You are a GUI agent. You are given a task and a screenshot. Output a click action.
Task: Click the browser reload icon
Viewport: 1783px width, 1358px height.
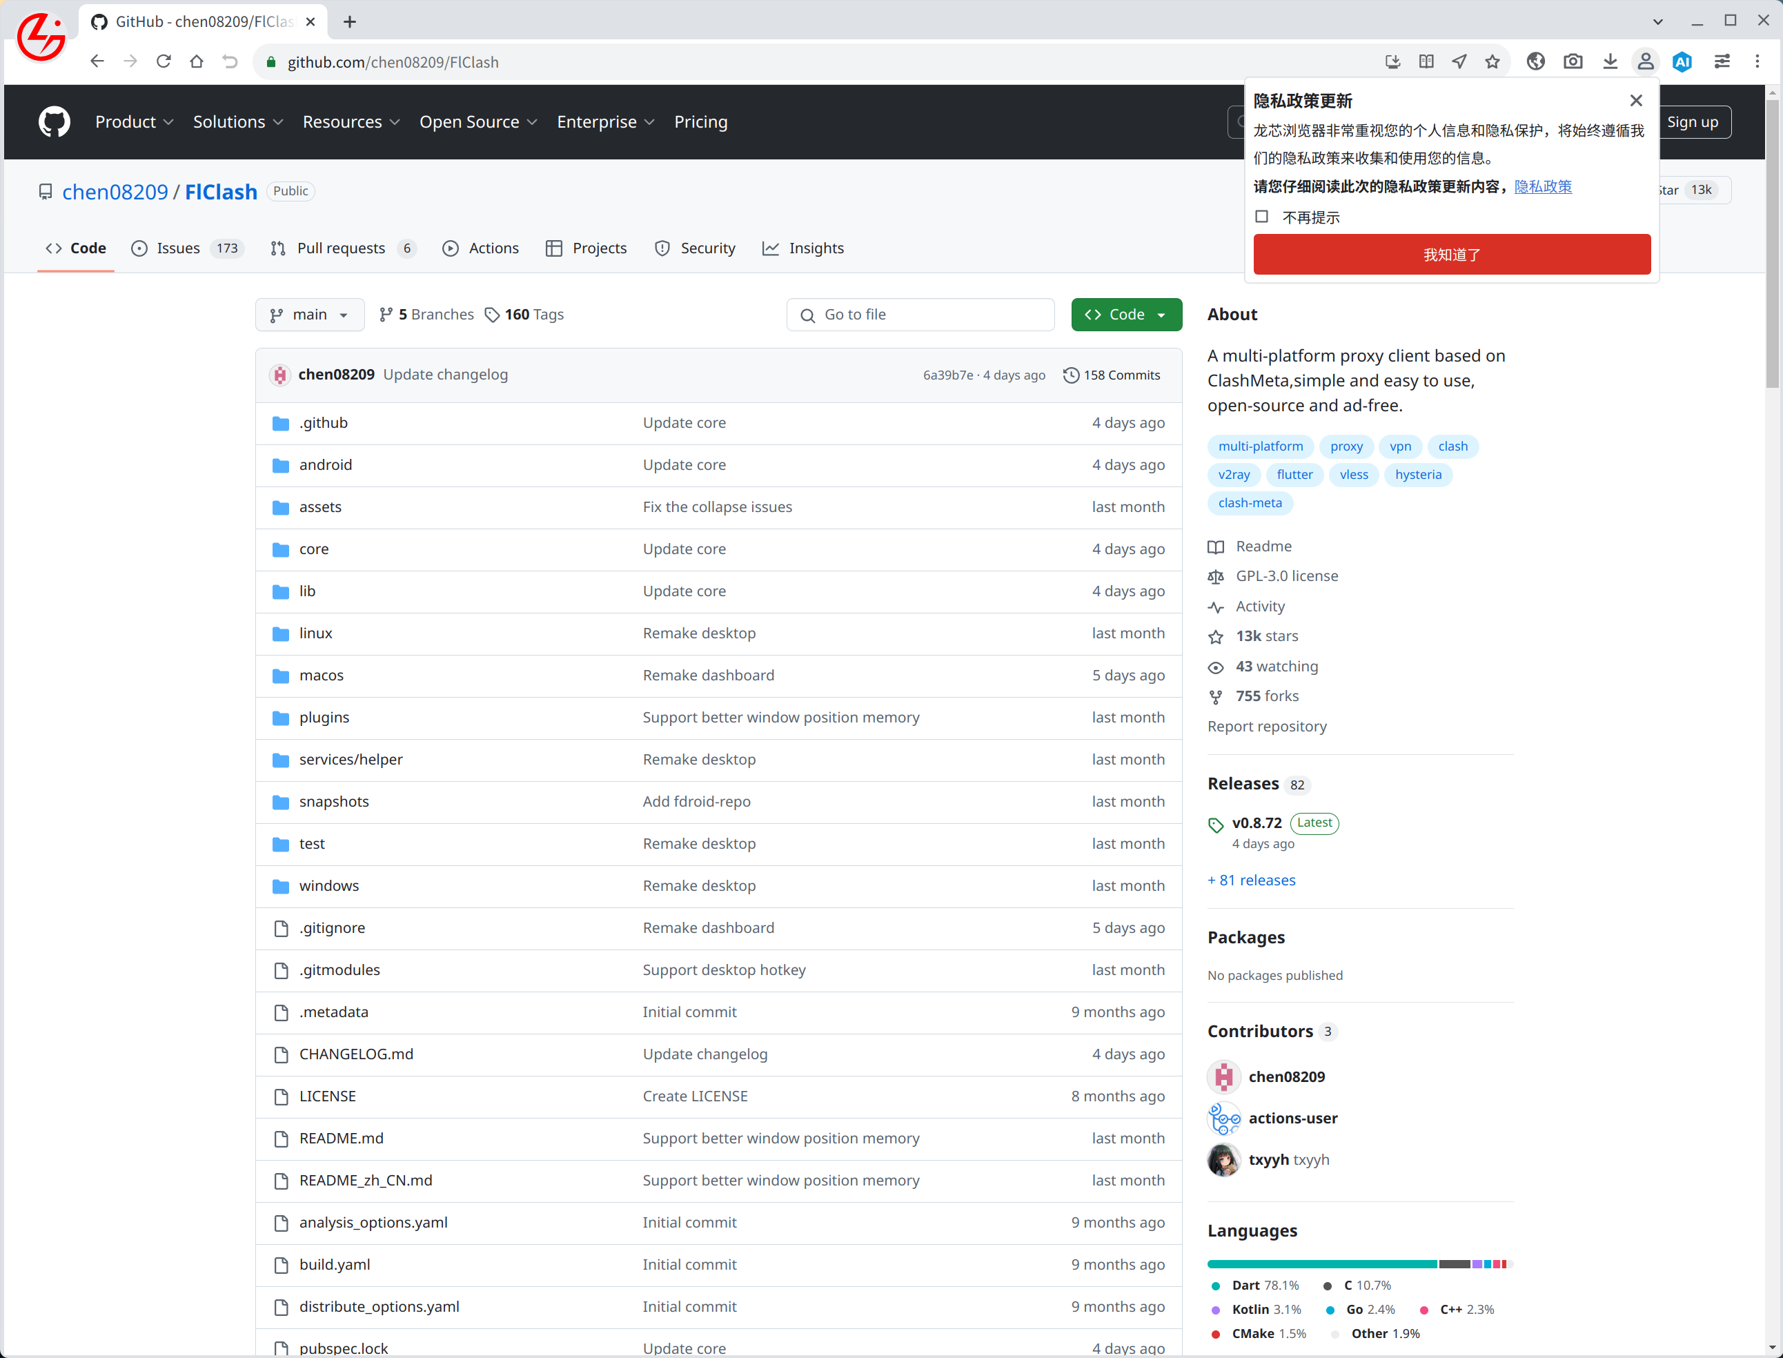coord(164,61)
